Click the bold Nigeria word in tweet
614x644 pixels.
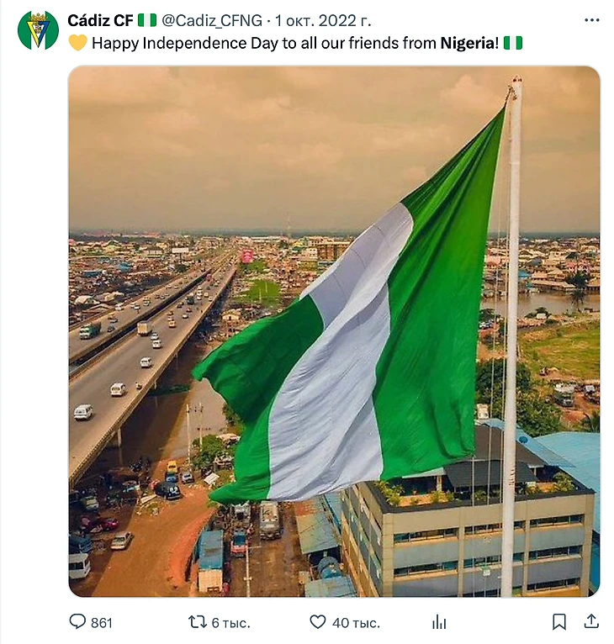pyautogui.click(x=465, y=43)
